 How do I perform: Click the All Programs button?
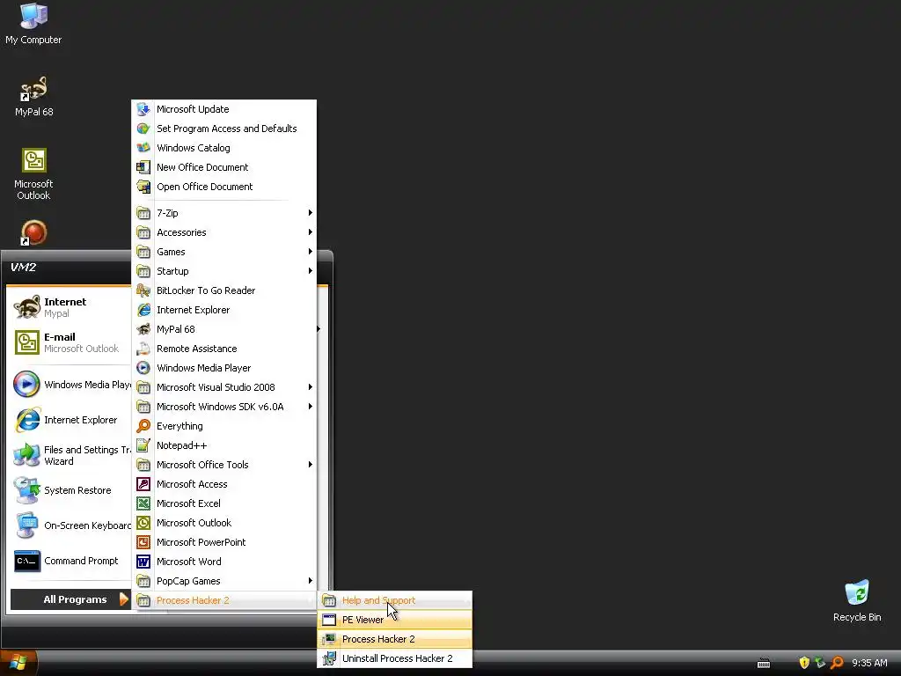pos(70,599)
